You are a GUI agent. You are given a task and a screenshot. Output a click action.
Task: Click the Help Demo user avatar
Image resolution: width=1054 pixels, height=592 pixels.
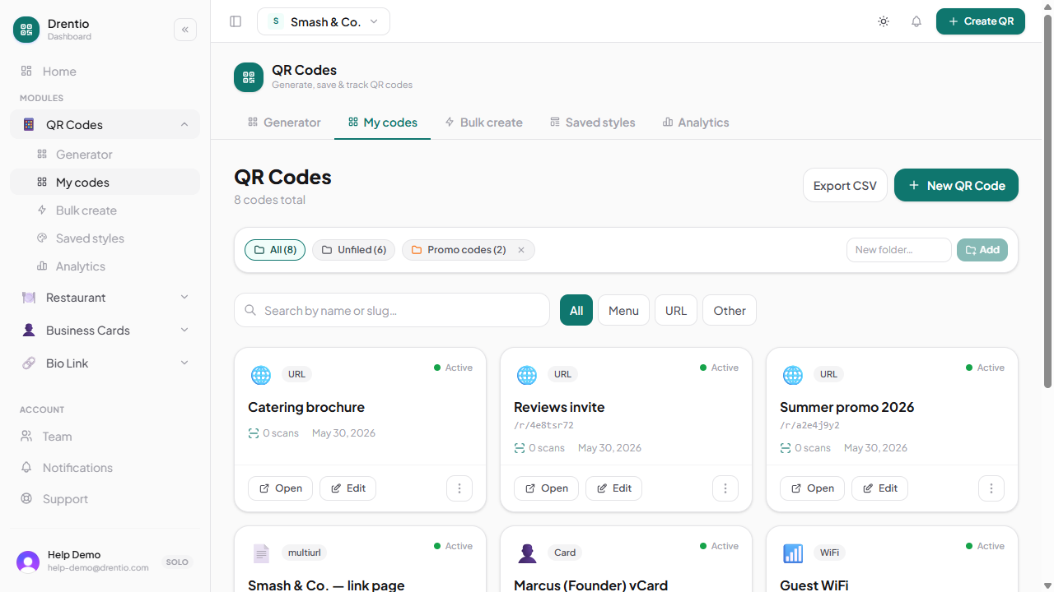(28, 562)
